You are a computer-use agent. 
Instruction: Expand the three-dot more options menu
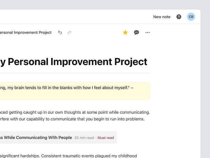pyautogui.click(x=148, y=32)
